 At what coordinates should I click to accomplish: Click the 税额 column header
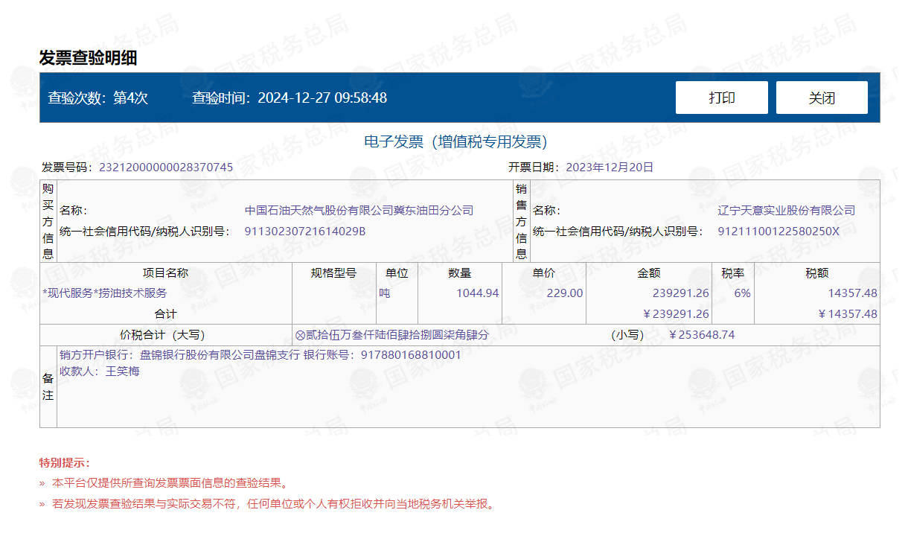[816, 272]
